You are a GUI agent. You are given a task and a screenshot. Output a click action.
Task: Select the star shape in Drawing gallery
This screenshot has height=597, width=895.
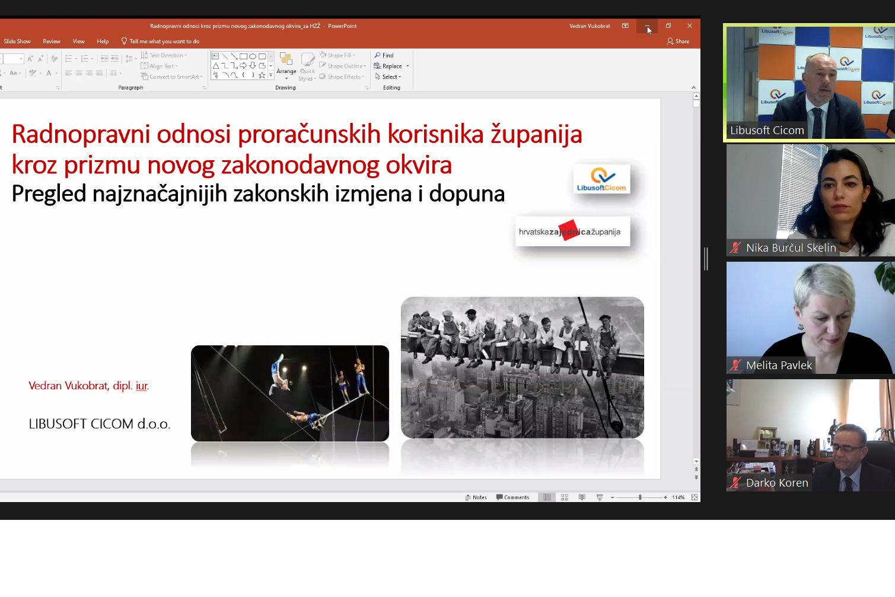click(x=262, y=75)
